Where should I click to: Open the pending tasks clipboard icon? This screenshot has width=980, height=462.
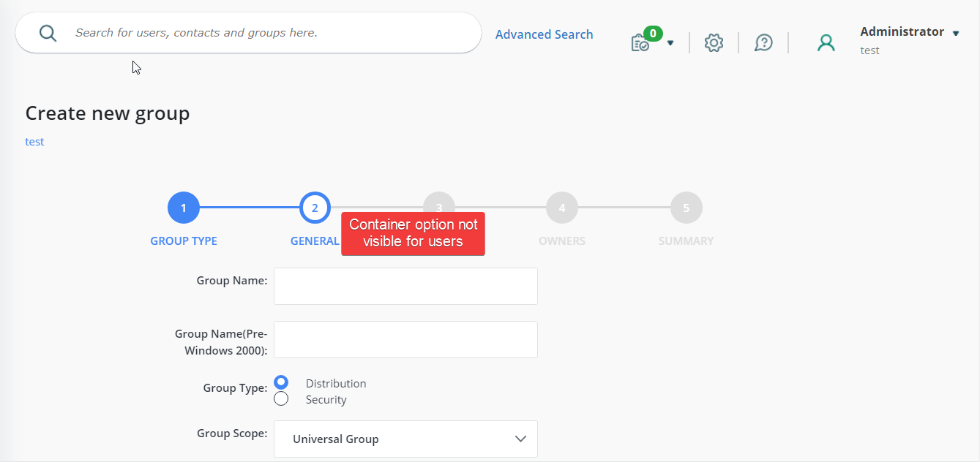click(639, 42)
